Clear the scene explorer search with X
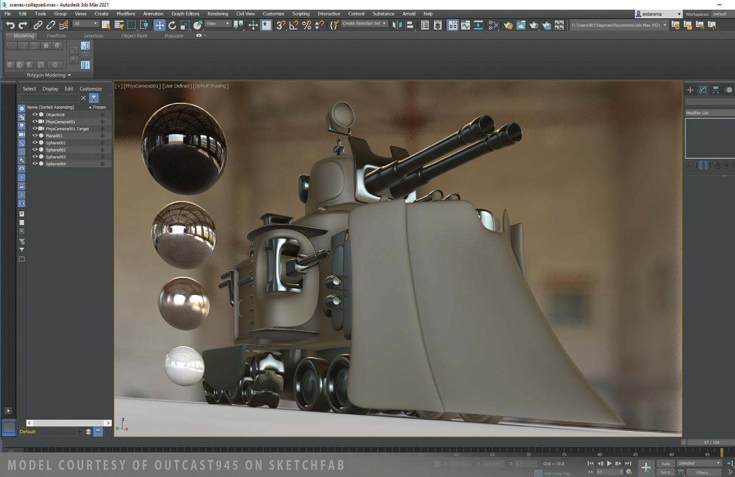 click(x=83, y=98)
